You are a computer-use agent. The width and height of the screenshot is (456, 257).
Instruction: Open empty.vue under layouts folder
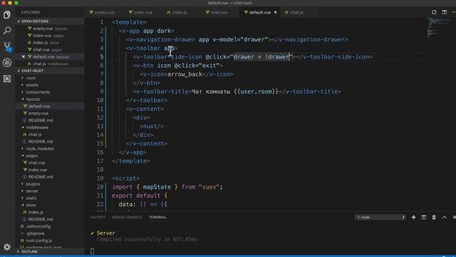pos(50,113)
